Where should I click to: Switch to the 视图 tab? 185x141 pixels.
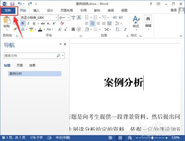(124, 10)
